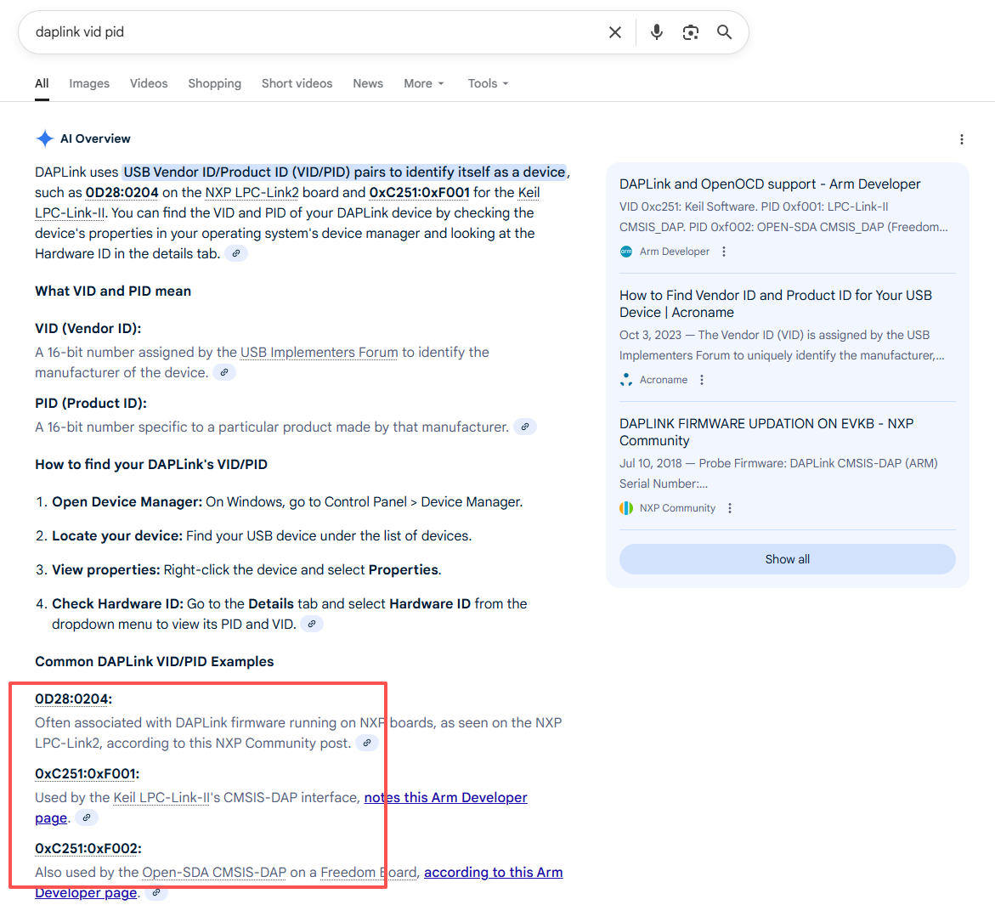Click into the 'daplink vid pid' search field

point(314,32)
